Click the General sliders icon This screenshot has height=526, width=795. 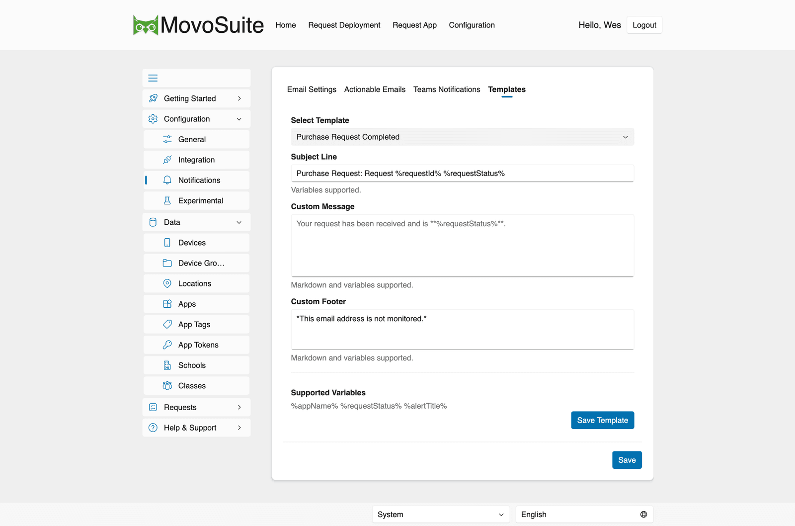(167, 139)
